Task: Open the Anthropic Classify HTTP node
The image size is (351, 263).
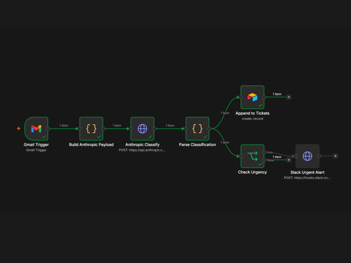Action: [143, 129]
